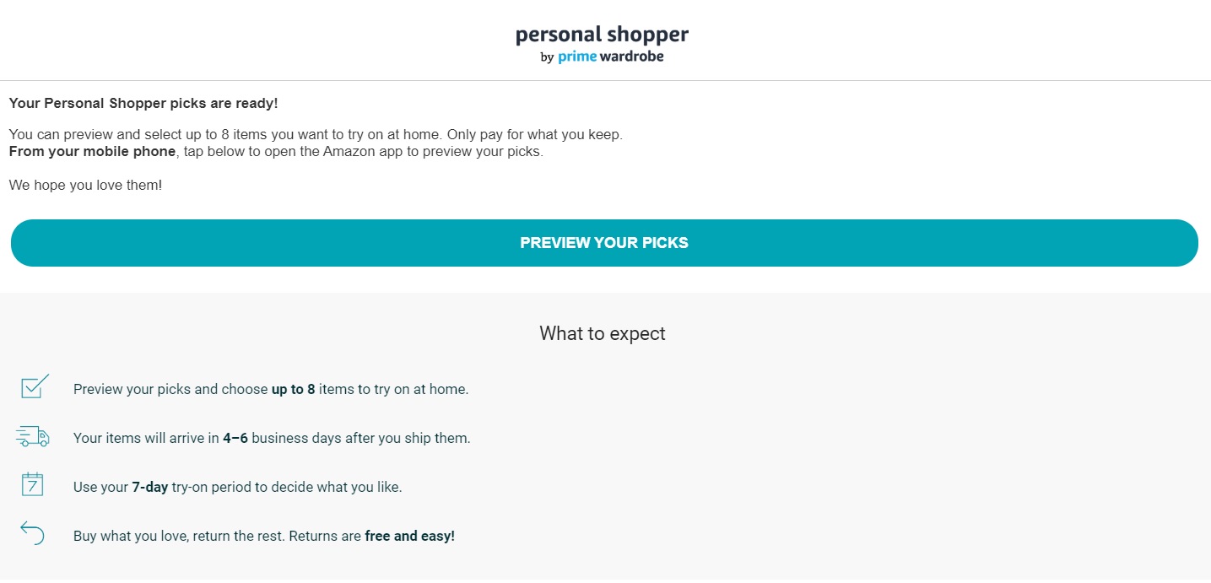The width and height of the screenshot is (1211, 583).
Task: Click 'try-on period to decide what you like' text
Action: pos(287,488)
